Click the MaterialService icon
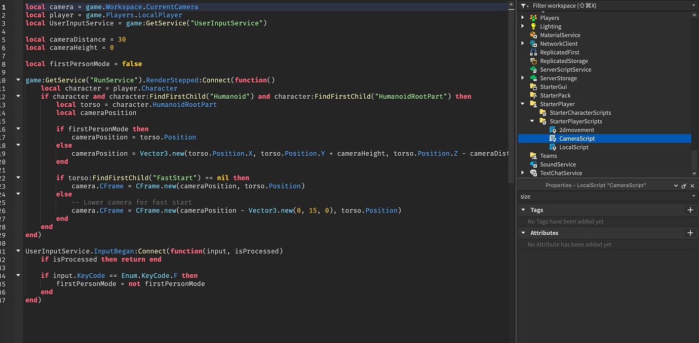Viewport: 699px width, 343px height. [533, 35]
